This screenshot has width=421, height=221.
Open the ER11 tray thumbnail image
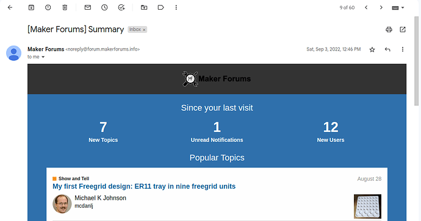[367, 206]
